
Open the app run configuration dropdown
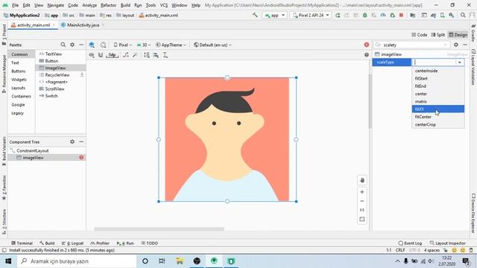[x=274, y=15]
